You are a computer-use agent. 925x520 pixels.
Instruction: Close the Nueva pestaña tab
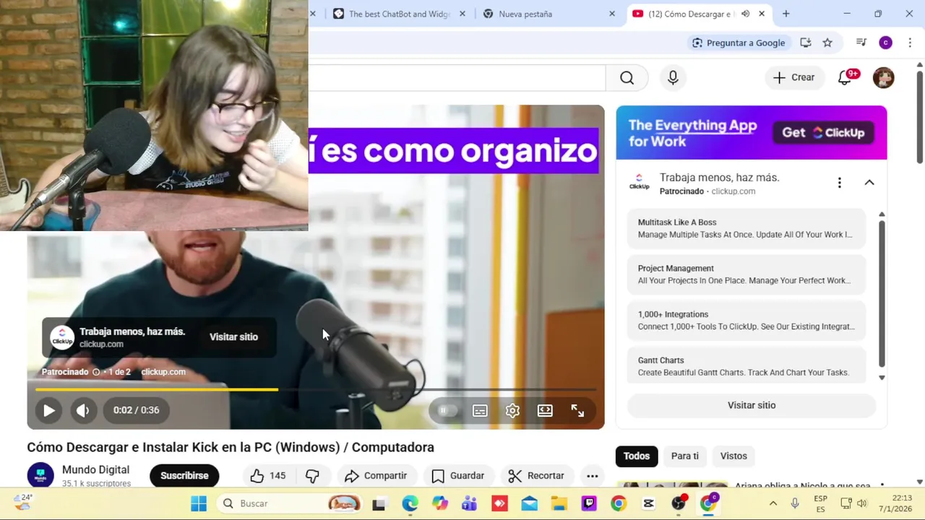[612, 14]
